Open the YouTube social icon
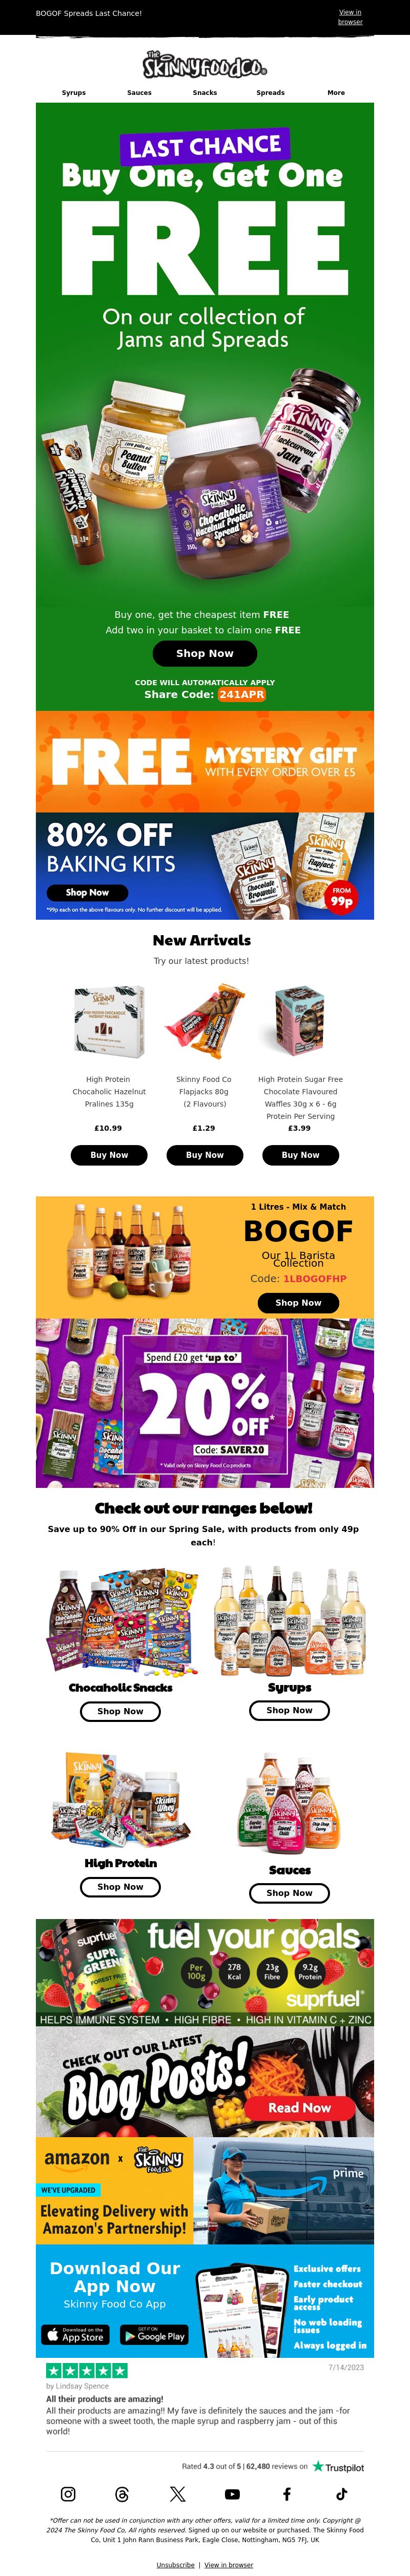The image size is (410, 2576). coord(233,2494)
